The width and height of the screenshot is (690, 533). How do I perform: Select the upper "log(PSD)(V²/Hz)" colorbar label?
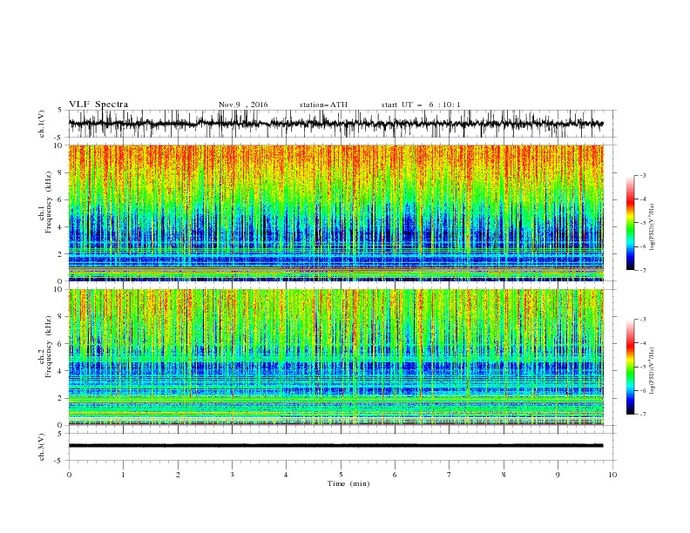tap(652, 227)
